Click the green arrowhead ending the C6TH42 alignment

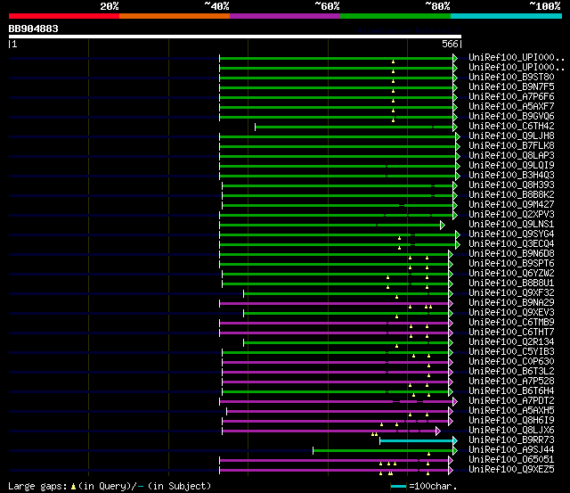(x=455, y=127)
